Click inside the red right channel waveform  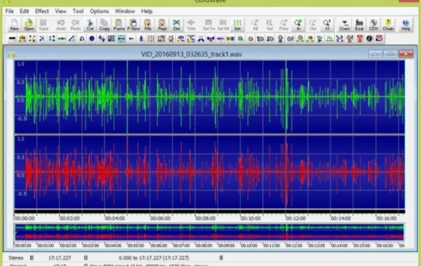[209, 172]
